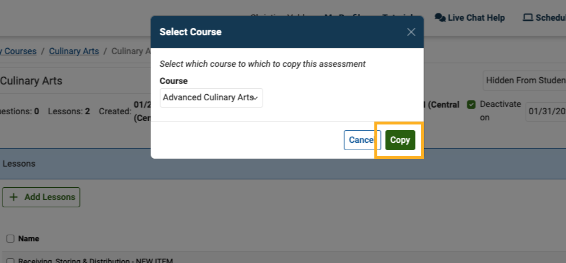Select the Receiving, Storing & Distribution lesson checkbox
Screen dimensions: 566x263
pyautogui.click(x=10, y=260)
